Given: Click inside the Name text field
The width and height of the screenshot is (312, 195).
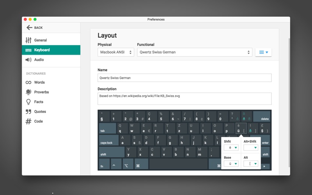Looking at the screenshot, I should (184, 78).
